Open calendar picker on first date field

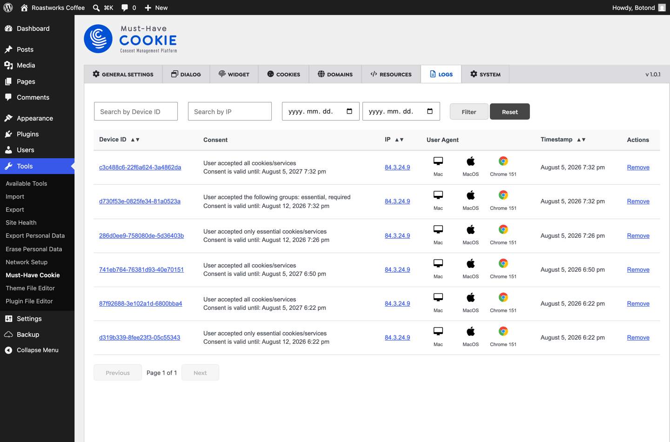coord(349,111)
